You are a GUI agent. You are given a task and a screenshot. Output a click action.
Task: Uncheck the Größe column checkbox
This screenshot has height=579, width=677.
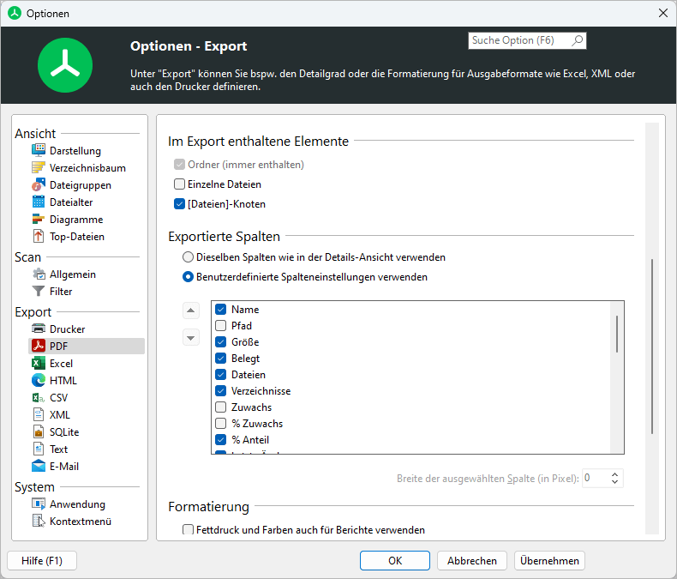[220, 341]
